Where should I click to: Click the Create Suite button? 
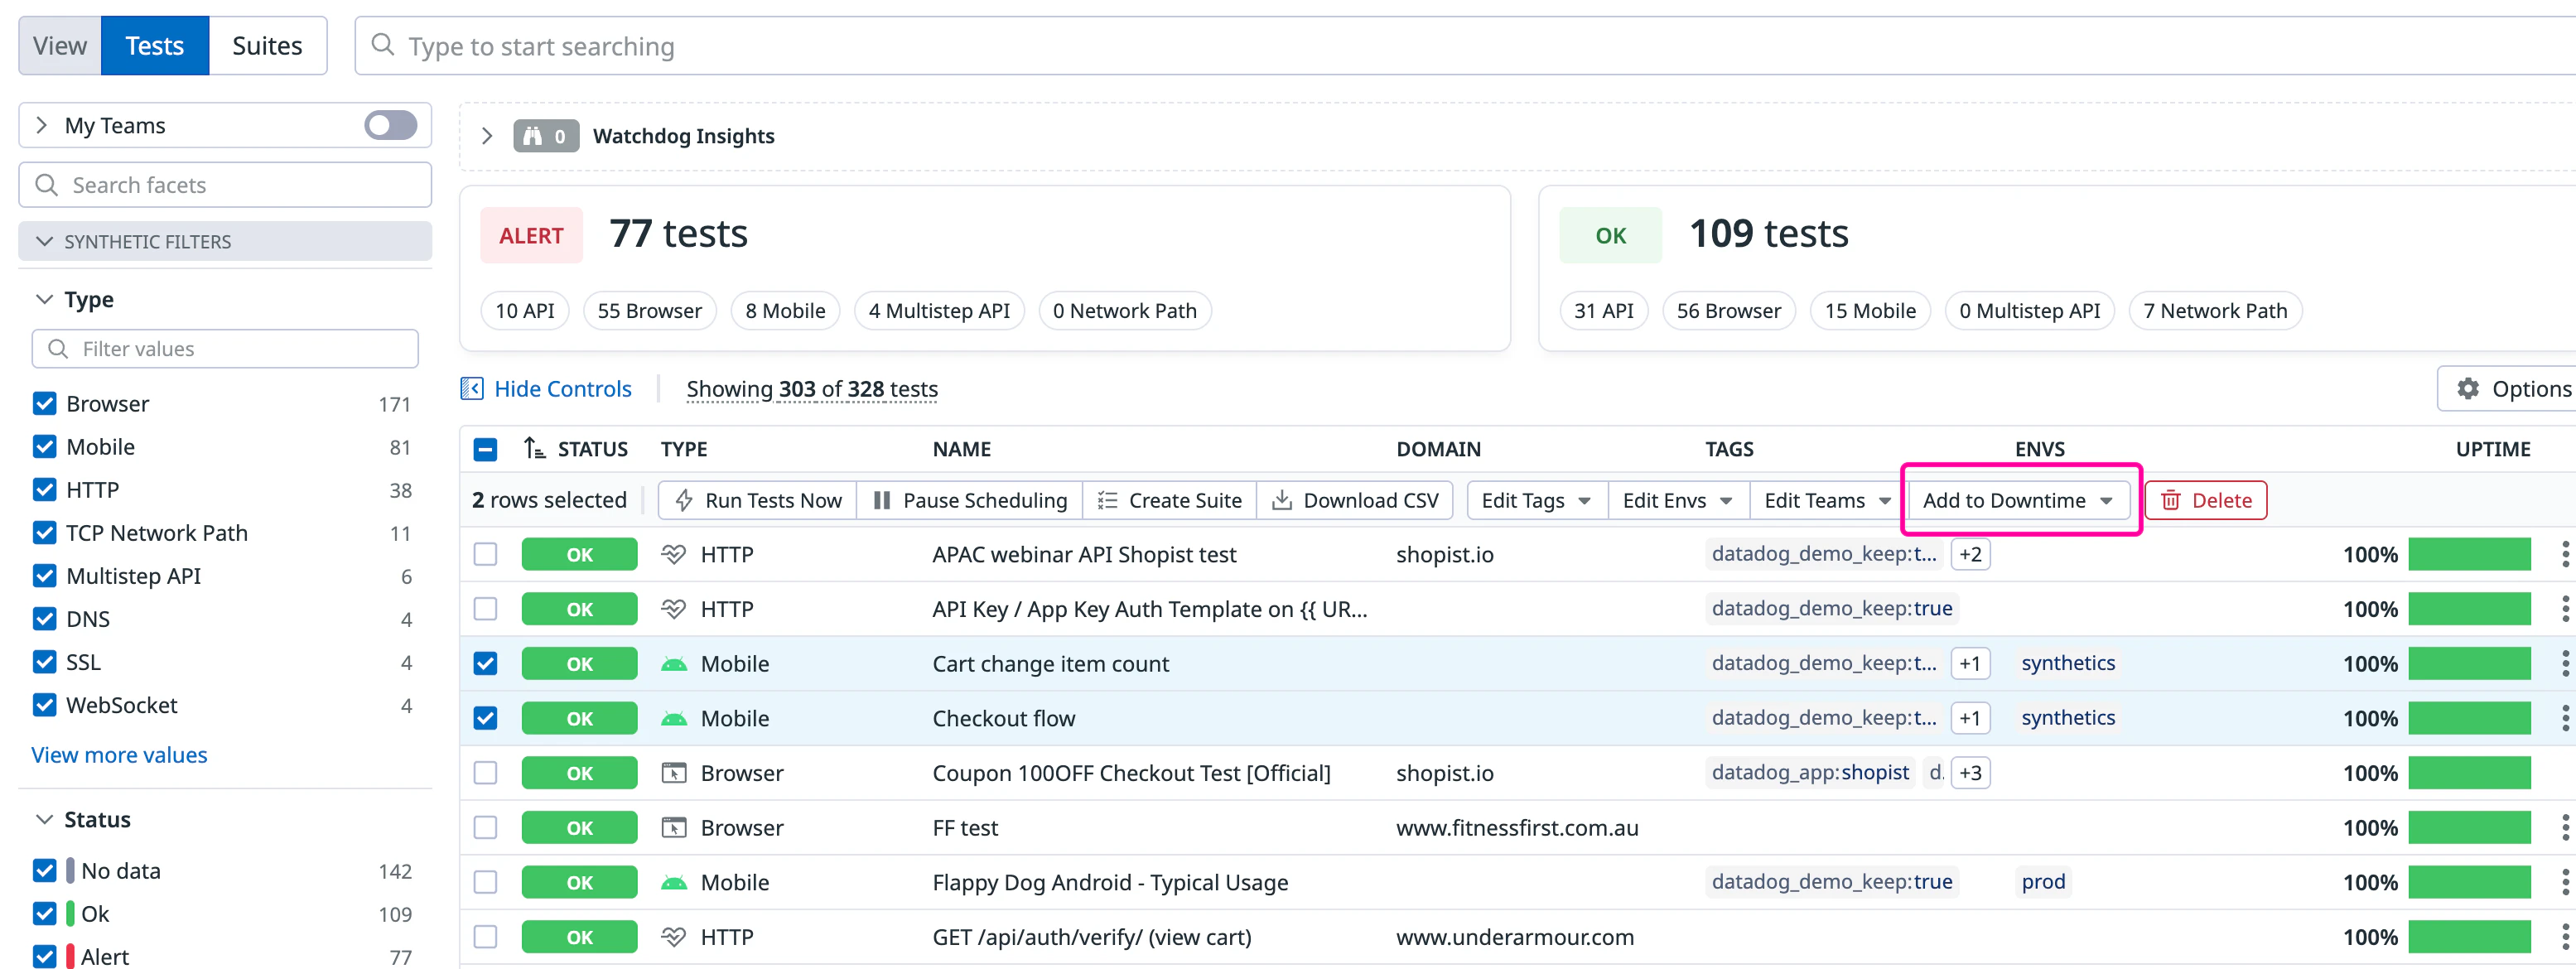coord(1169,500)
